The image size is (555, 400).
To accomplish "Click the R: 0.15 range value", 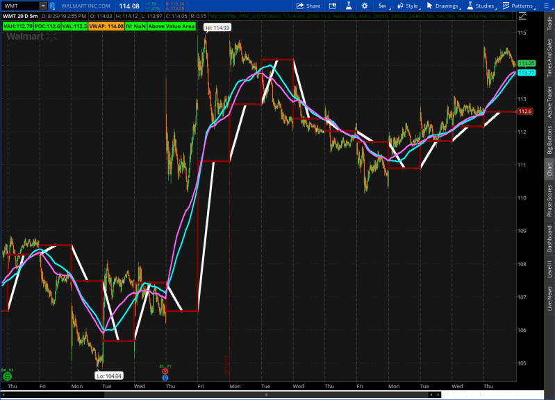I will pos(198,16).
